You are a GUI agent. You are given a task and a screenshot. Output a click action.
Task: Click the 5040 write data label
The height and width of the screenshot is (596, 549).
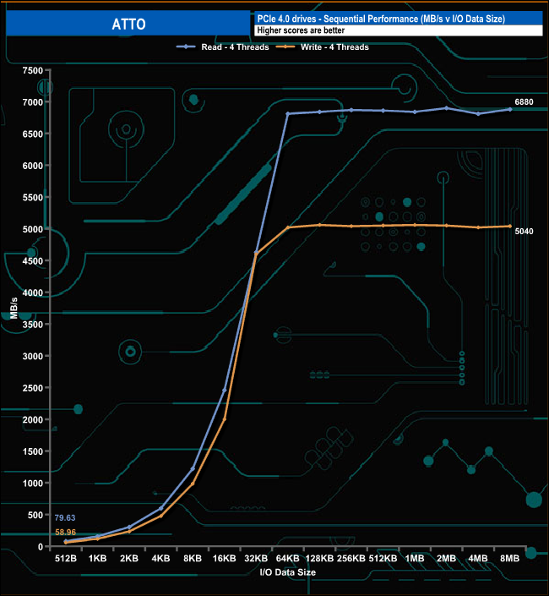pyautogui.click(x=525, y=230)
